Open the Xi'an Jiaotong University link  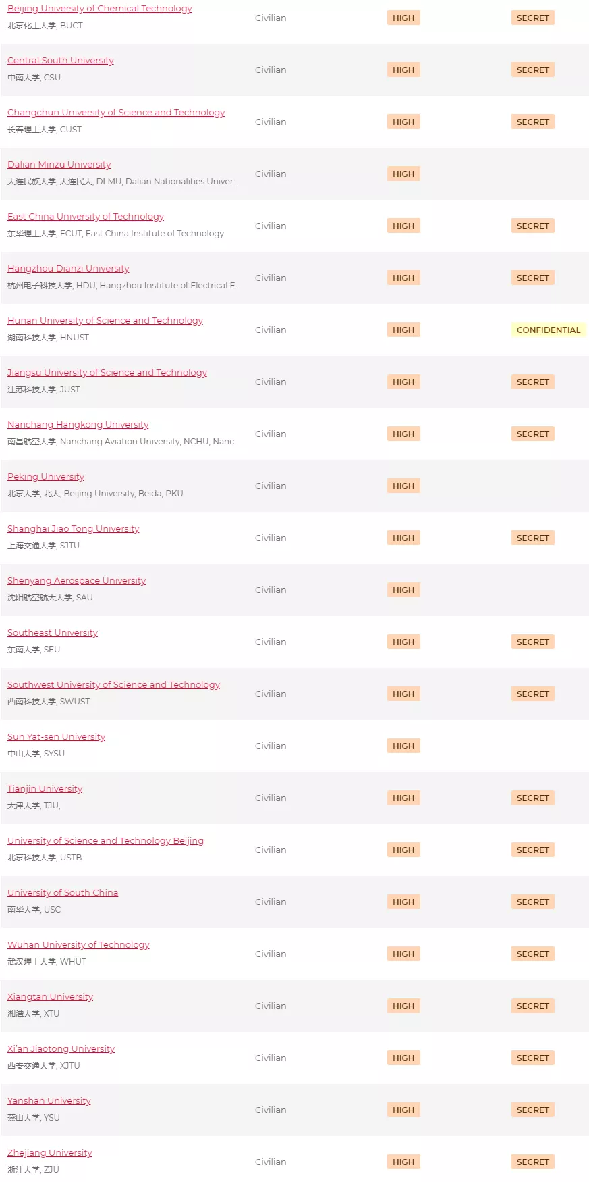point(61,1049)
